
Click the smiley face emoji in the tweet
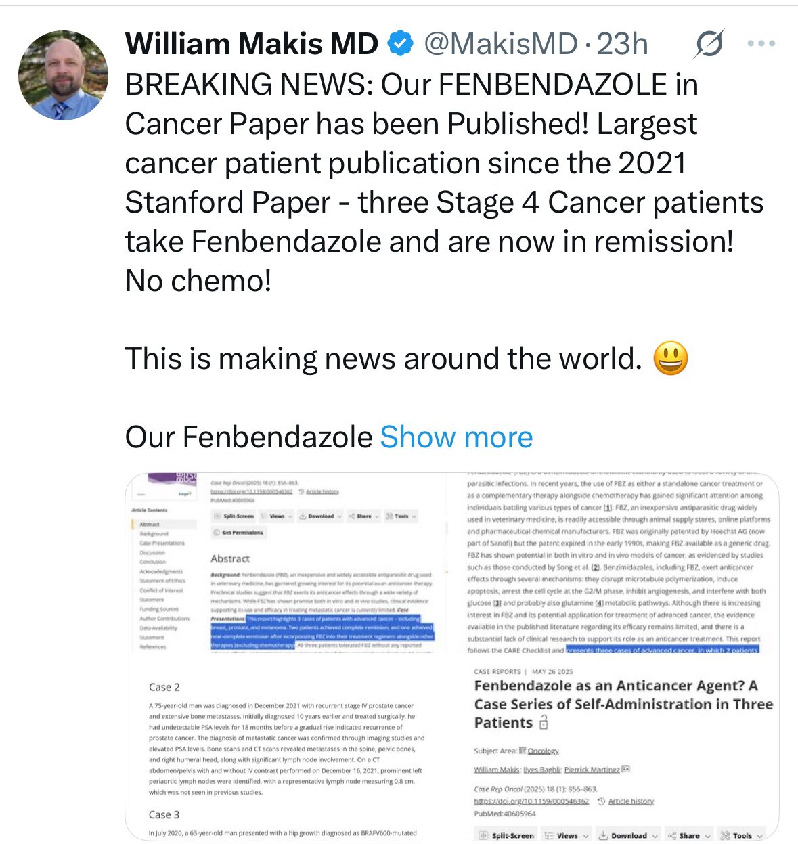[x=670, y=359]
